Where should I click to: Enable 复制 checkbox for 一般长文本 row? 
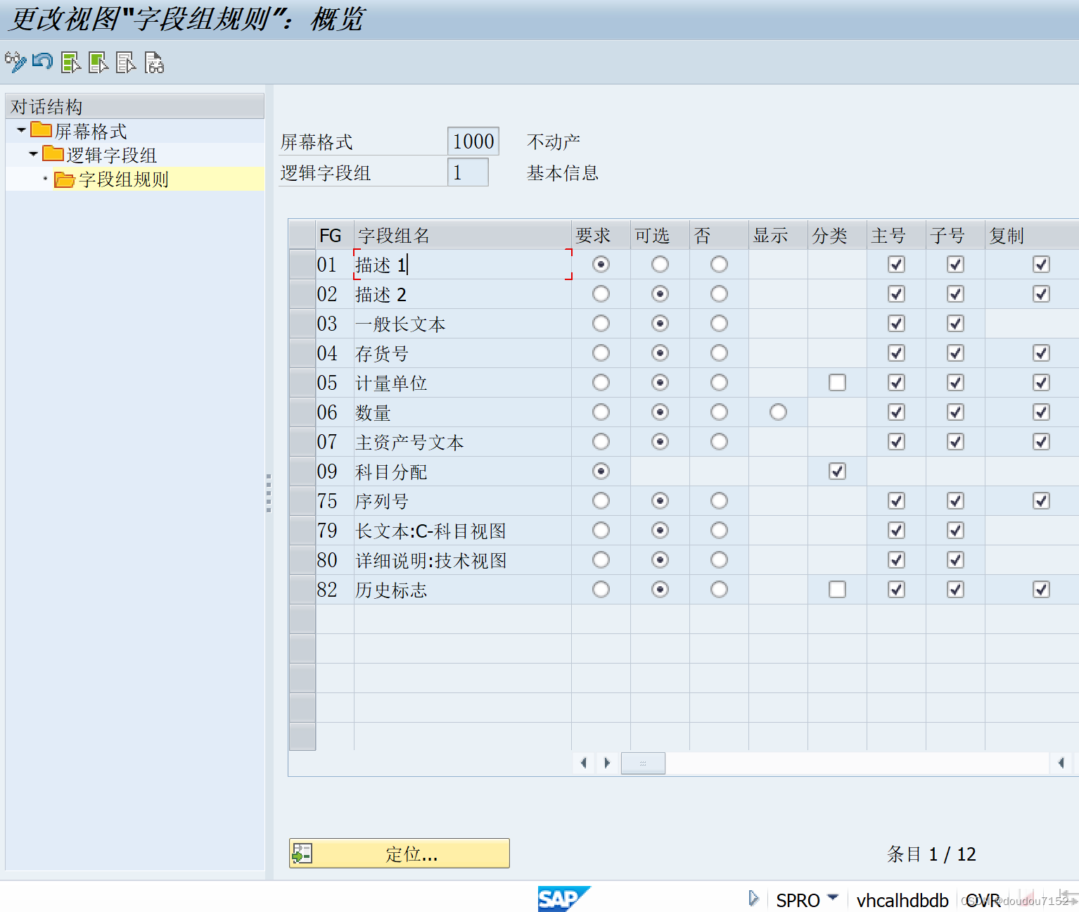tap(1041, 323)
